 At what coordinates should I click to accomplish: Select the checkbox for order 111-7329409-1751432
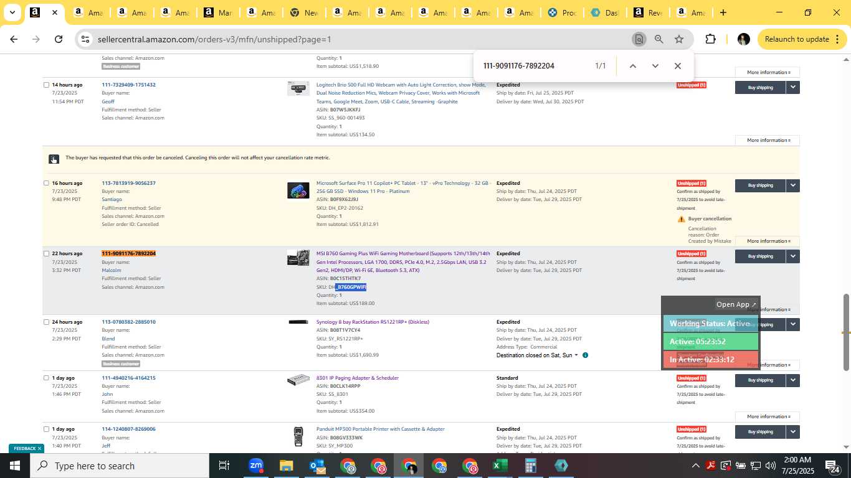(x=46, y=85)
